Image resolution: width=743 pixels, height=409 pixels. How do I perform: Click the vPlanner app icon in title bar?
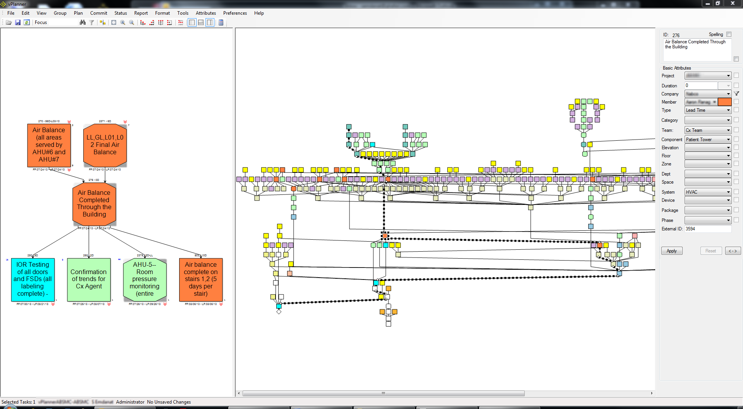tap(3, 4)
